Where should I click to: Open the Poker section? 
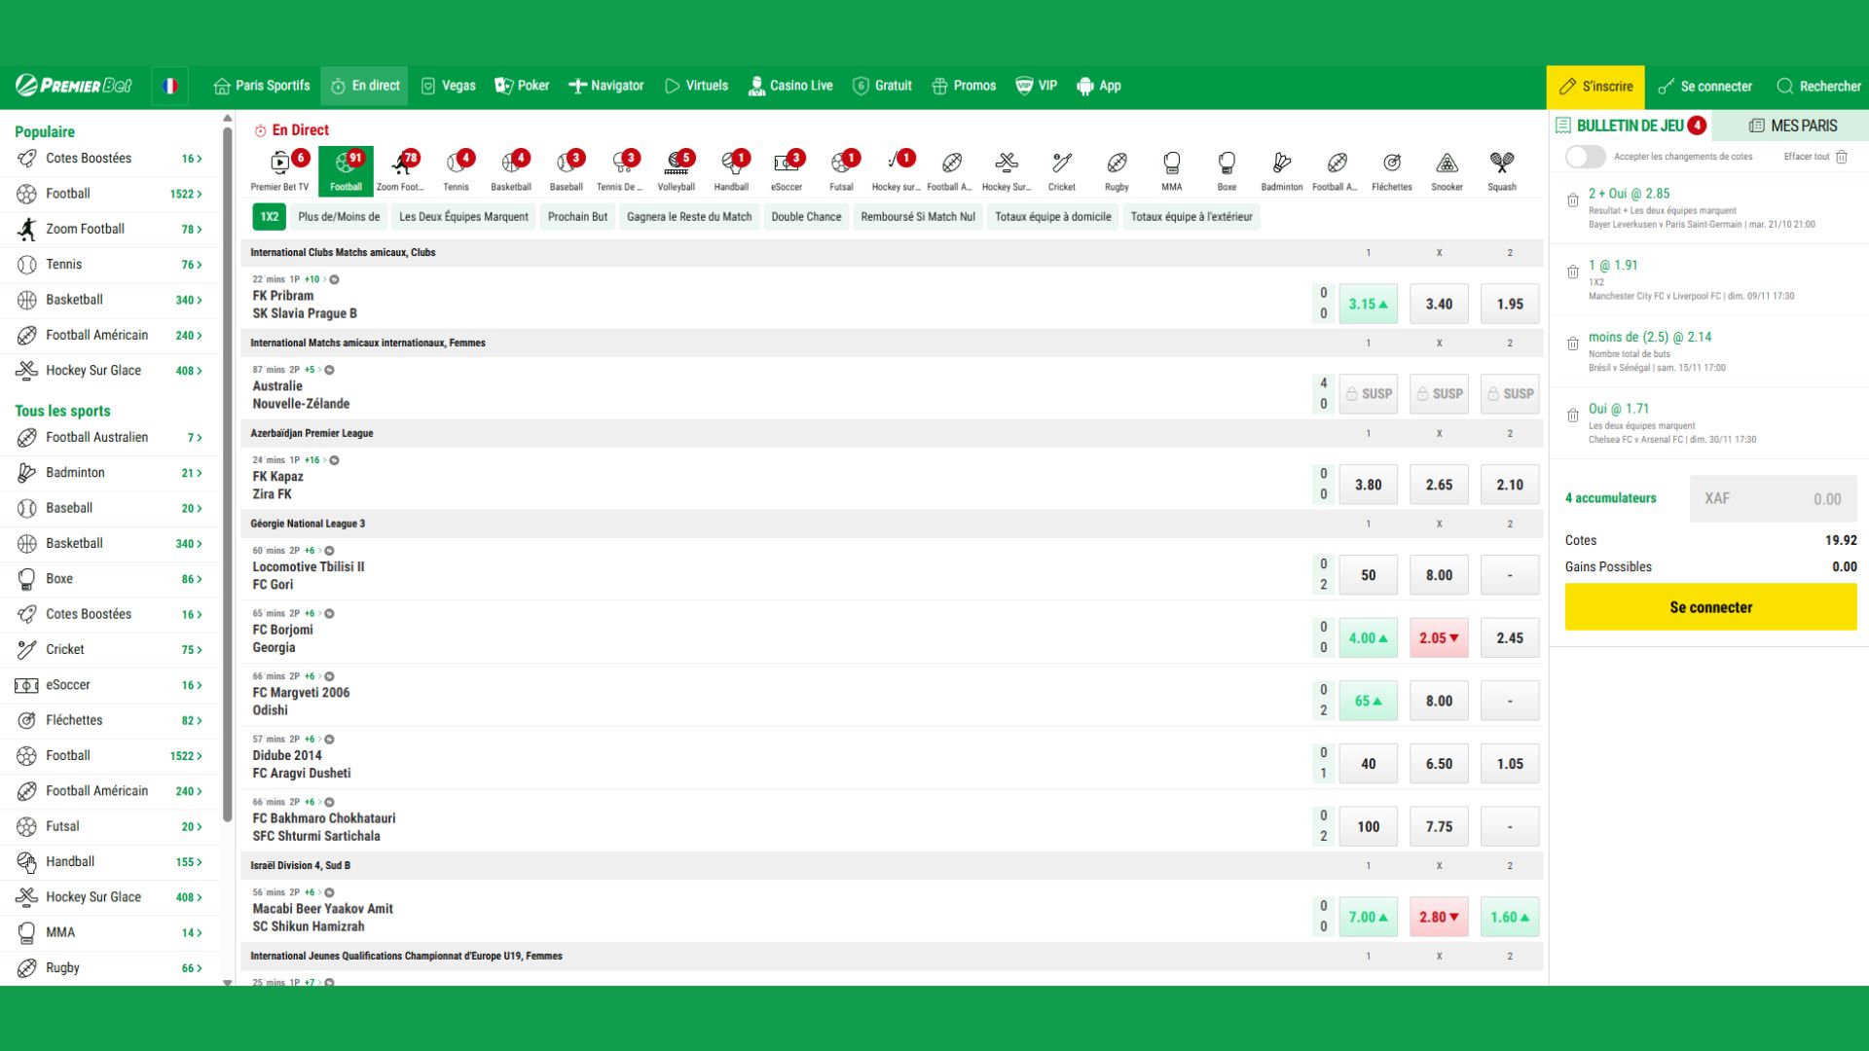click(x=522, y=86)
